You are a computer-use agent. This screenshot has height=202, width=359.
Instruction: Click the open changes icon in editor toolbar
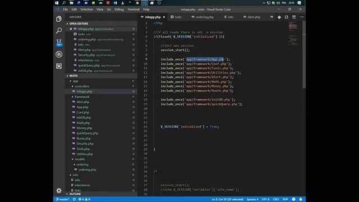point(279,17)
